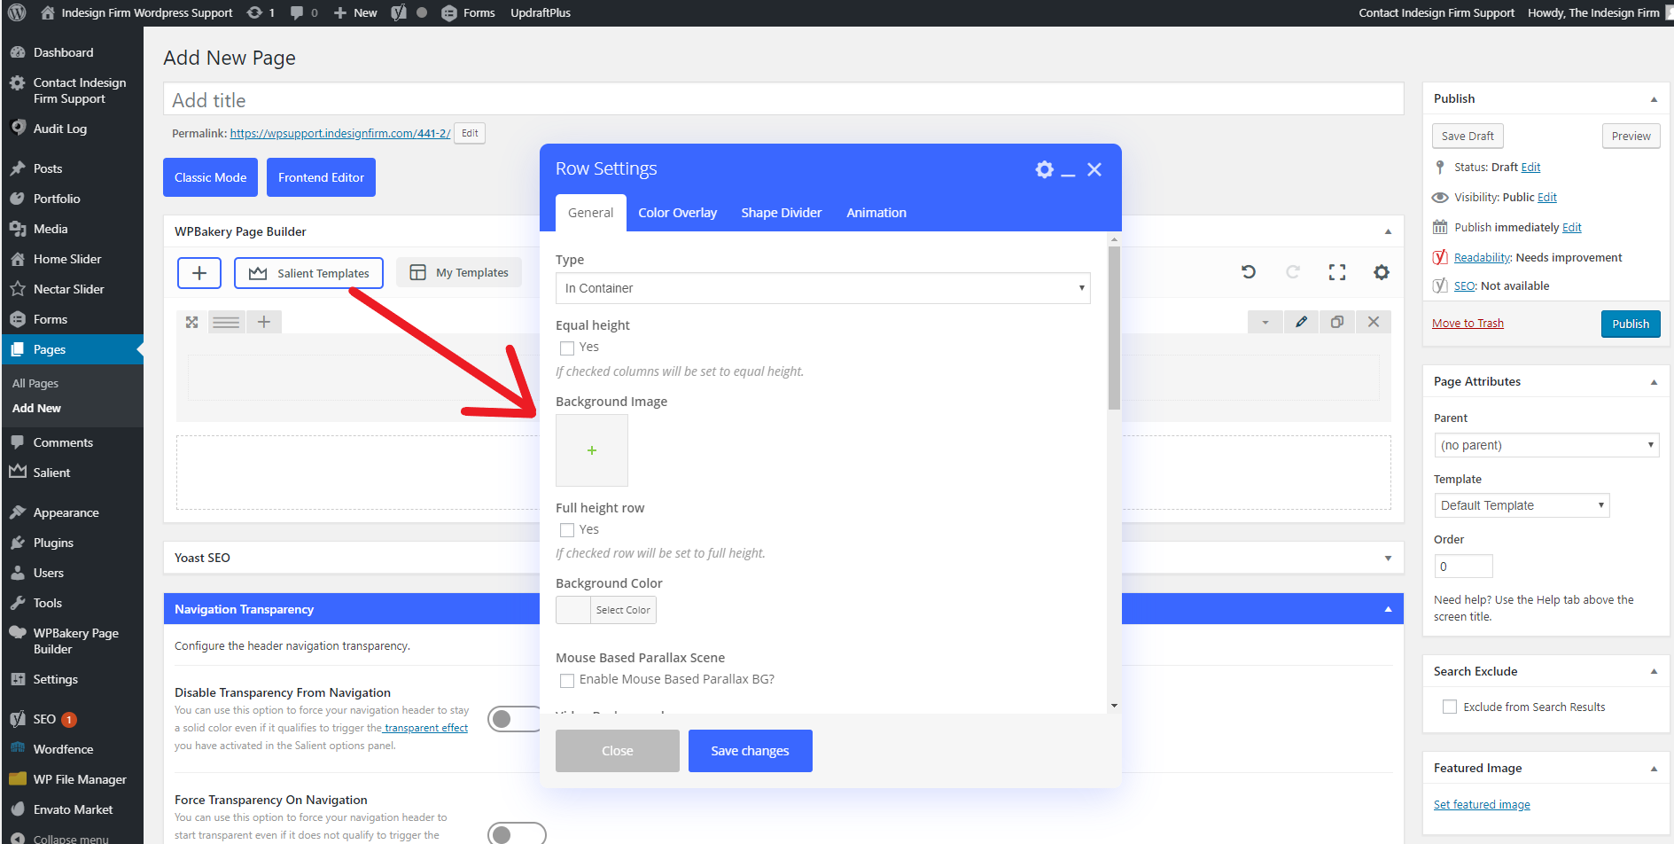Click the add element plus button
1674x844 pixels.
click(x=199, y=273)
